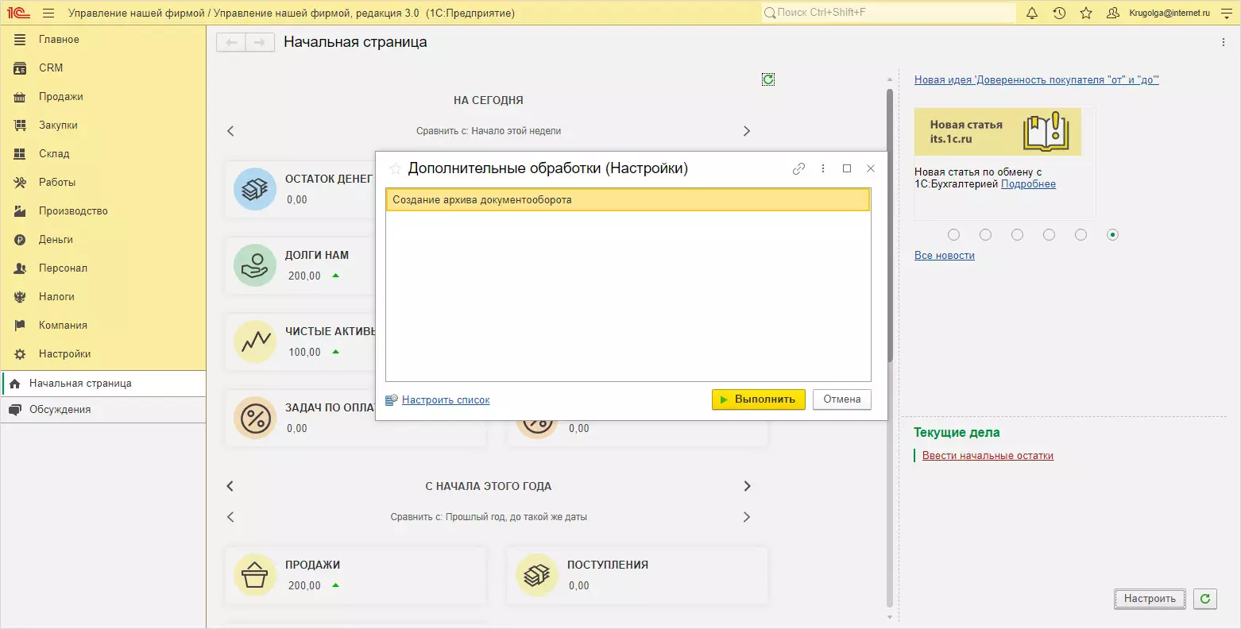Refresh indicators with the small green icon

pyautogui.click(x=768, y=79)
